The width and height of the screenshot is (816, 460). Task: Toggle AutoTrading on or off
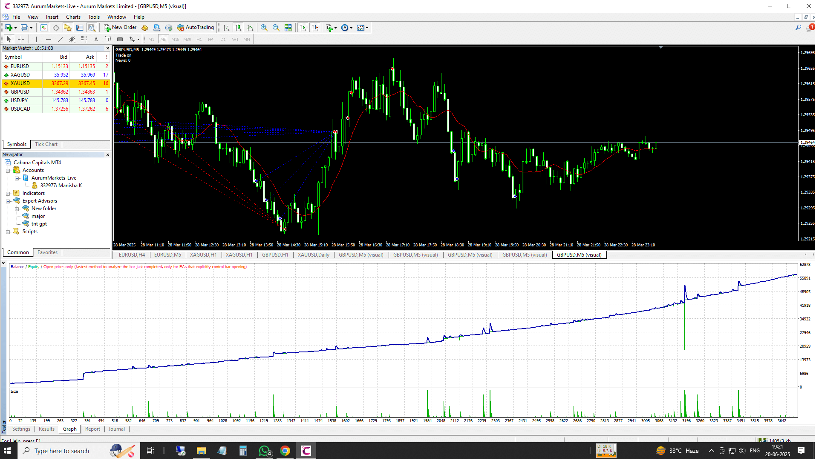(x=196, y=27)
